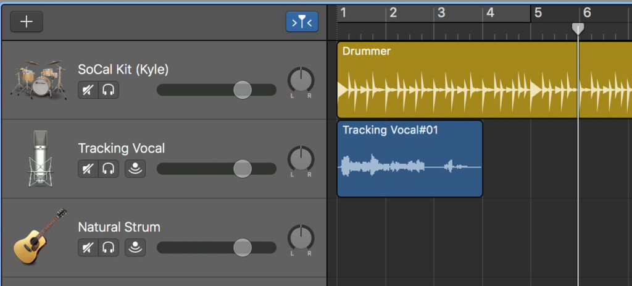Enable input monitoring on Natural Strum

pyautogui.click(x=135, y=247)
